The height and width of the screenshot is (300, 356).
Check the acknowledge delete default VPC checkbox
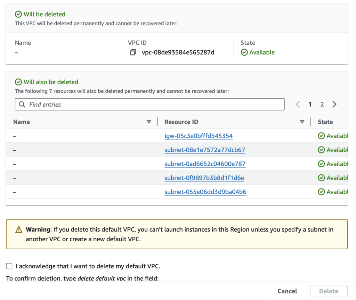9,266
